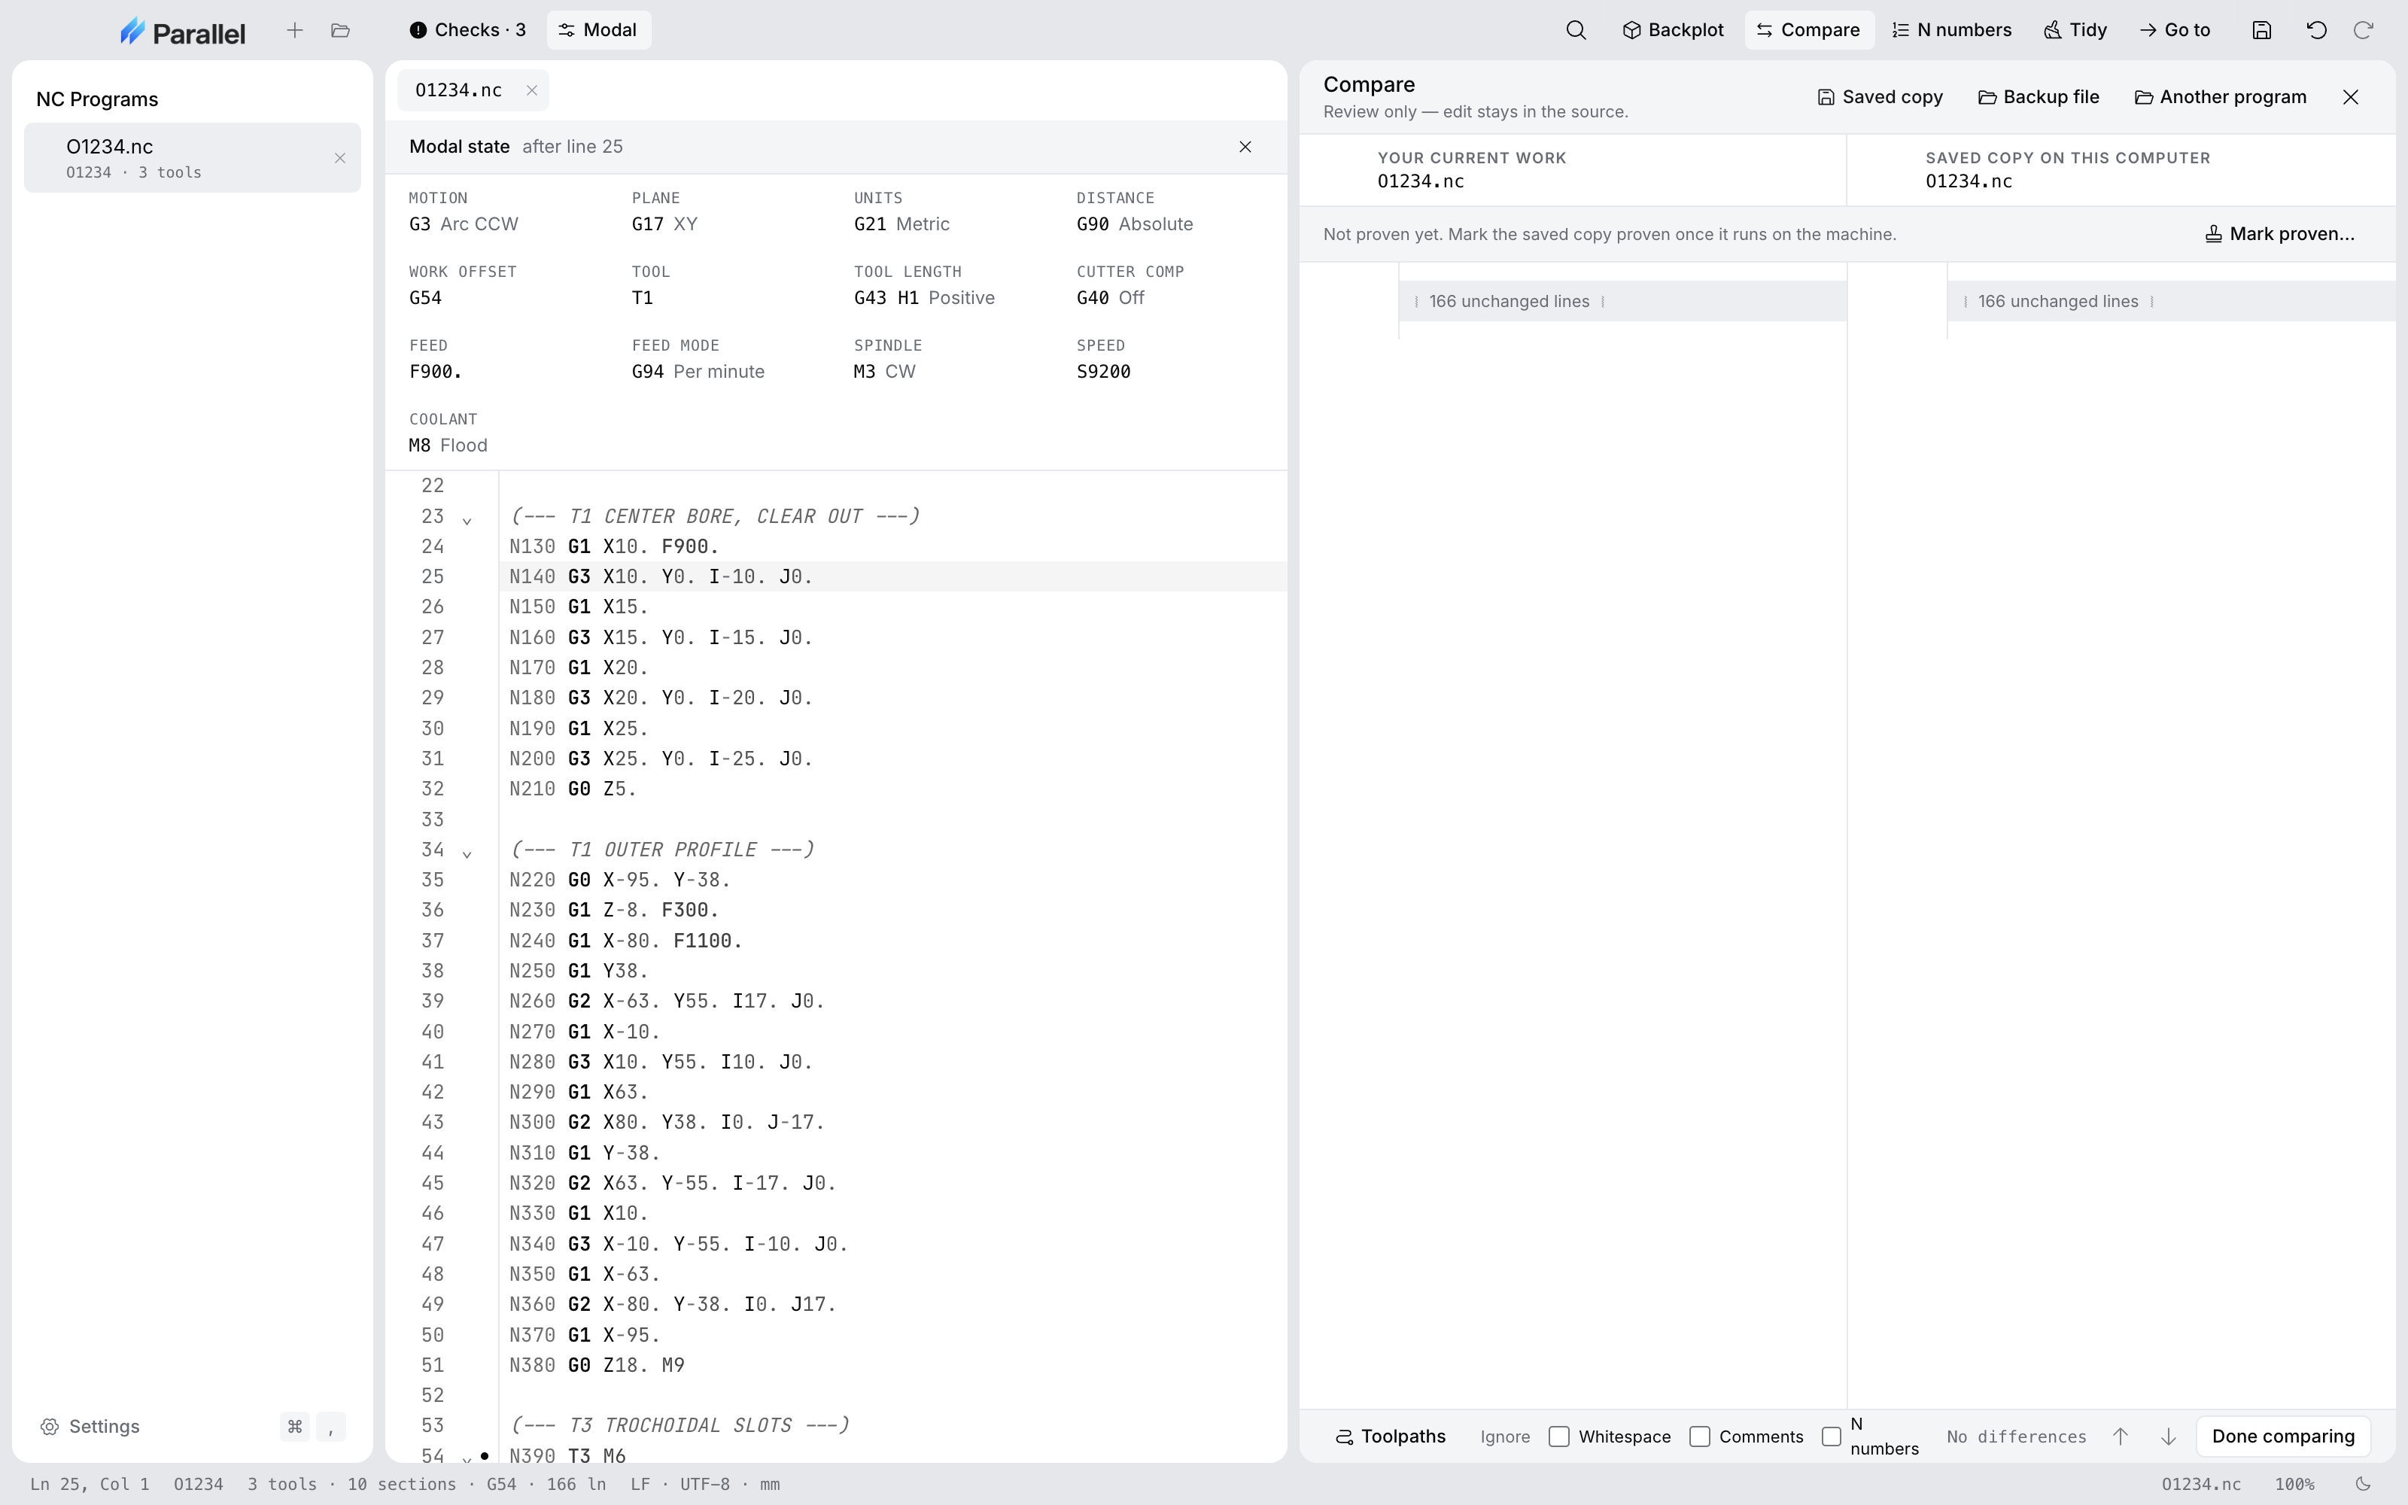The height and width of the screenshot is (1505, 2408).
Task: Close the Modal state panel
Action: tap(1245, 146)
